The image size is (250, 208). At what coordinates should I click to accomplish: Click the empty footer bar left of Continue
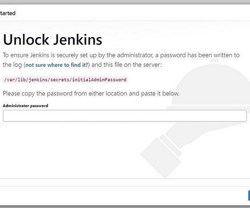point(124,195)
